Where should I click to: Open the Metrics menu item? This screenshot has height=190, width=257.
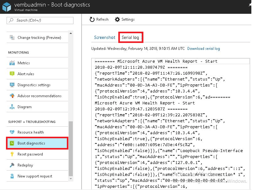pyautogui.click(x=37, y=63)
